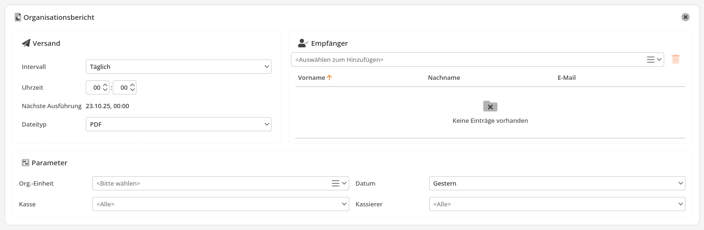Image resolution: width=704 pixels, height=230 pixels.
Task: Close the Organisationsbericht dialog
Action: tap(685, 17)
